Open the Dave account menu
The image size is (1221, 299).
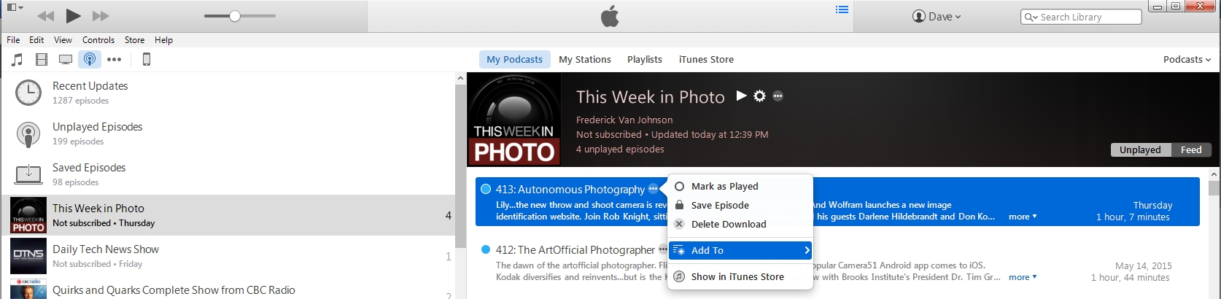937,16
